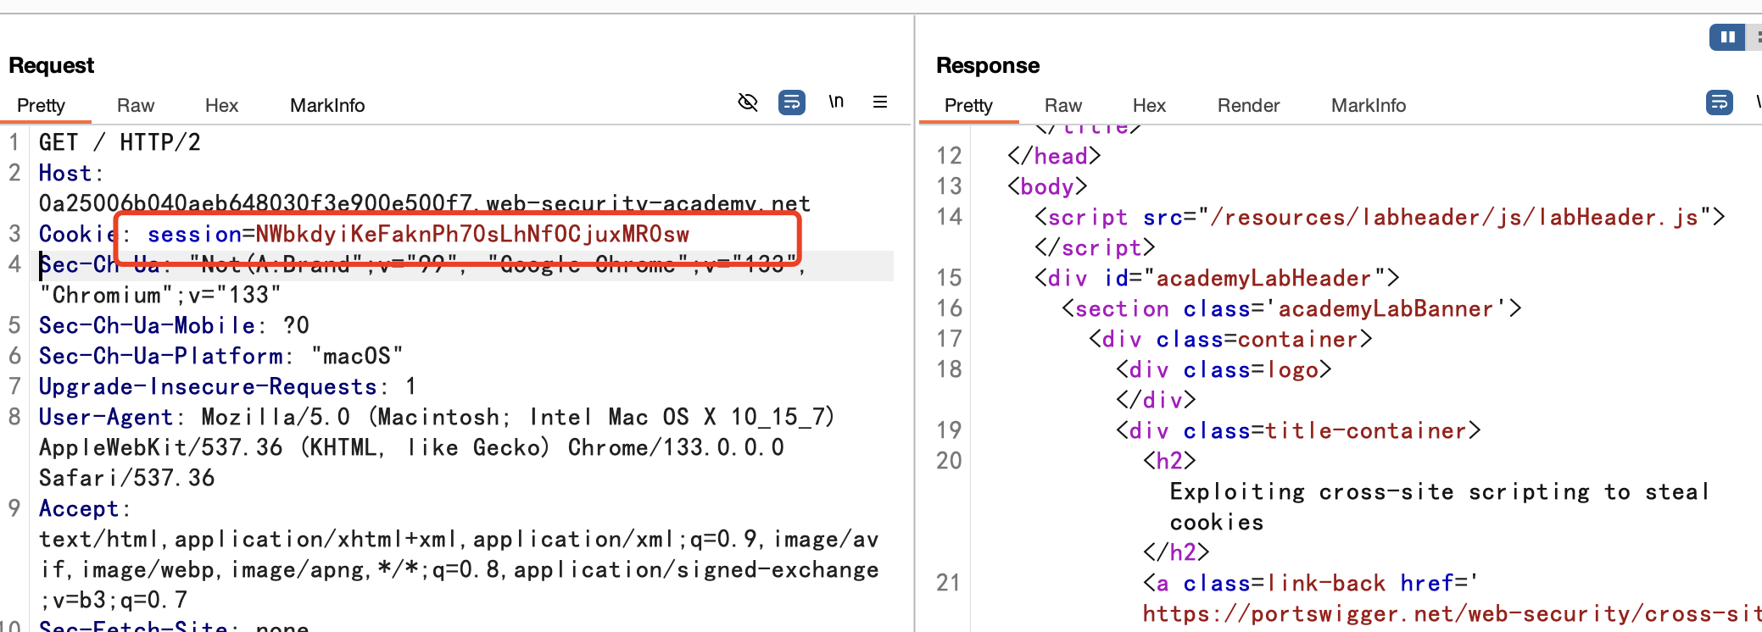Open the Request panel hamburger menu

click(880, 102)
